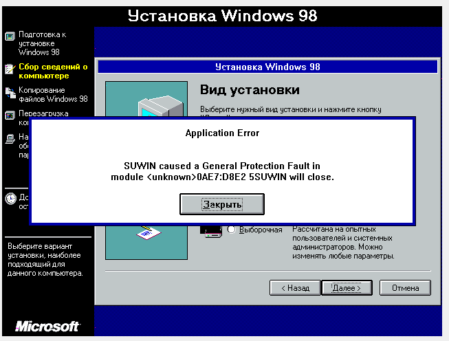Click the Сбор сведений о компьютере icon
449x341 pixels.
pos(10,69)
